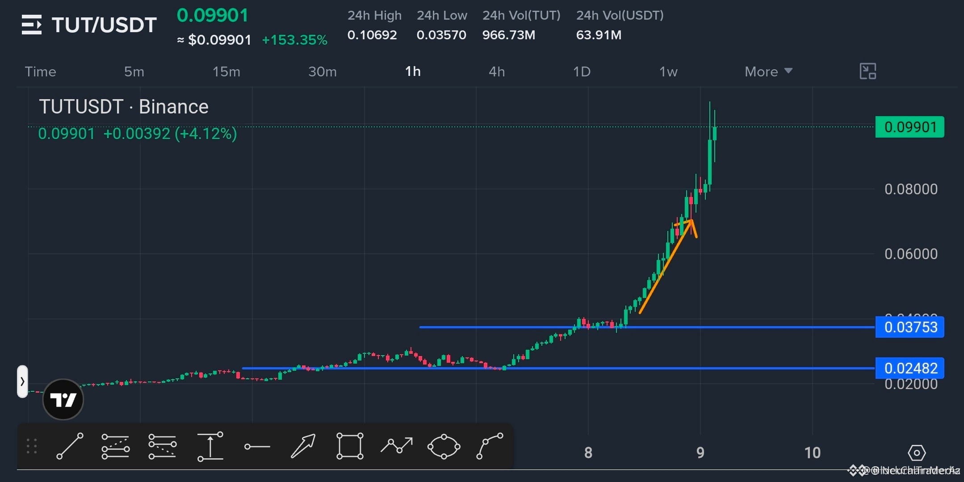Image resolution: width=964 pixels, height=482 pixels.
Task: Select the Ellipse shape tool
Action: (x=444, y=446)
